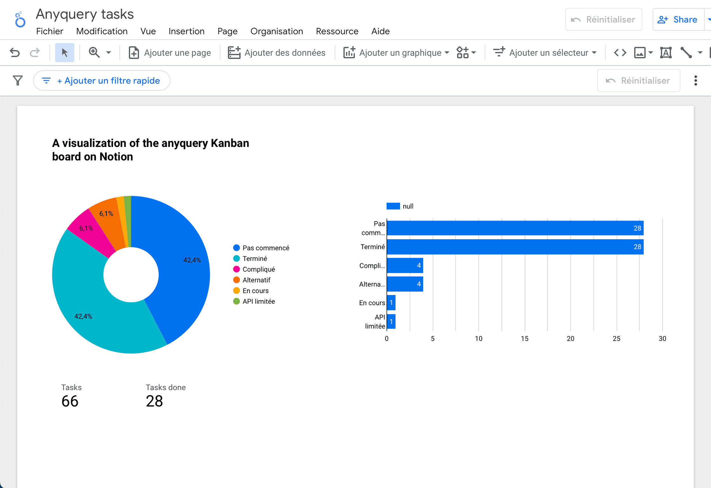Expand community visualizations dropdown arrow
711x488 pixels.
(x=474, y=53)
